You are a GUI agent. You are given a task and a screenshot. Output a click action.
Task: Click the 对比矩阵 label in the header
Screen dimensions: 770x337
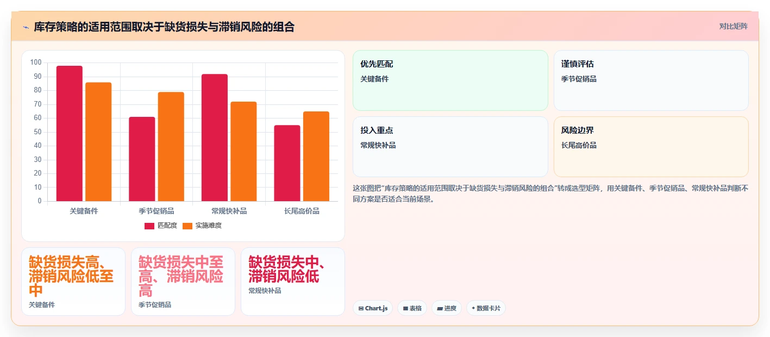tap(733, 26)
